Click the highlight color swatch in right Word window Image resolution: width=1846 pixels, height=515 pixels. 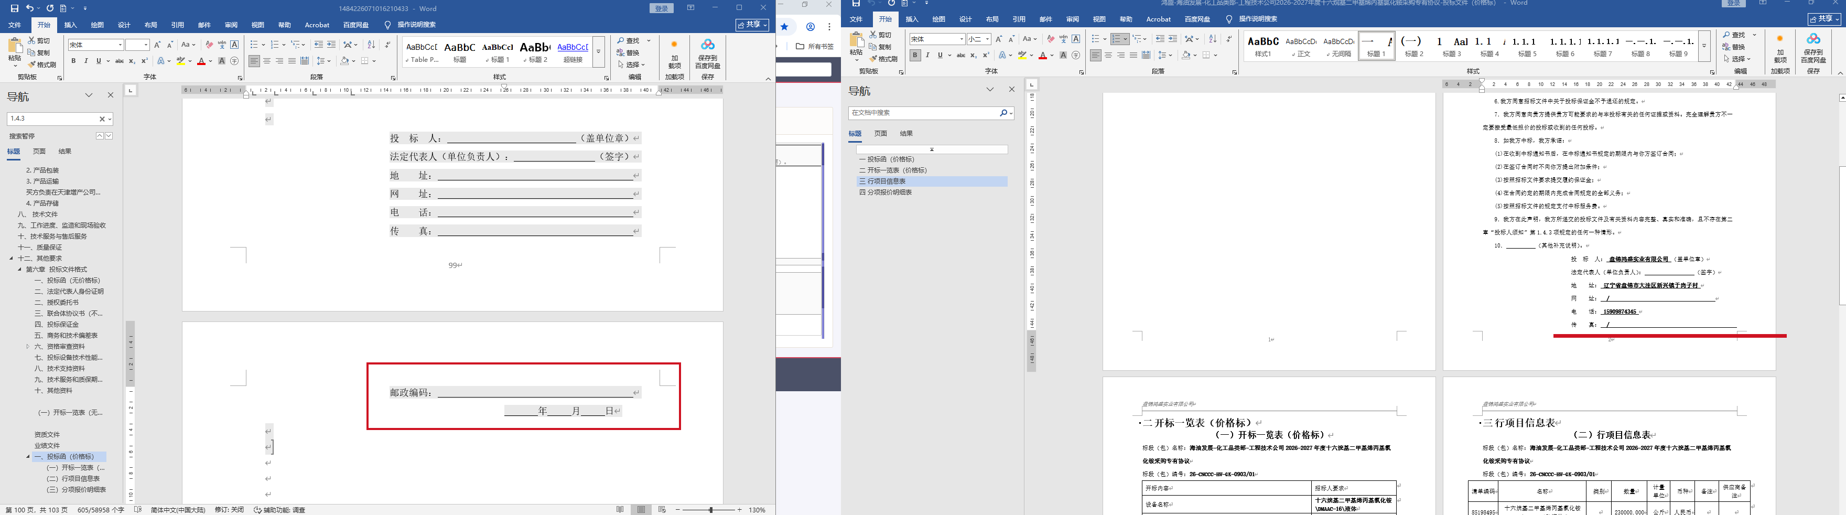1023,55
